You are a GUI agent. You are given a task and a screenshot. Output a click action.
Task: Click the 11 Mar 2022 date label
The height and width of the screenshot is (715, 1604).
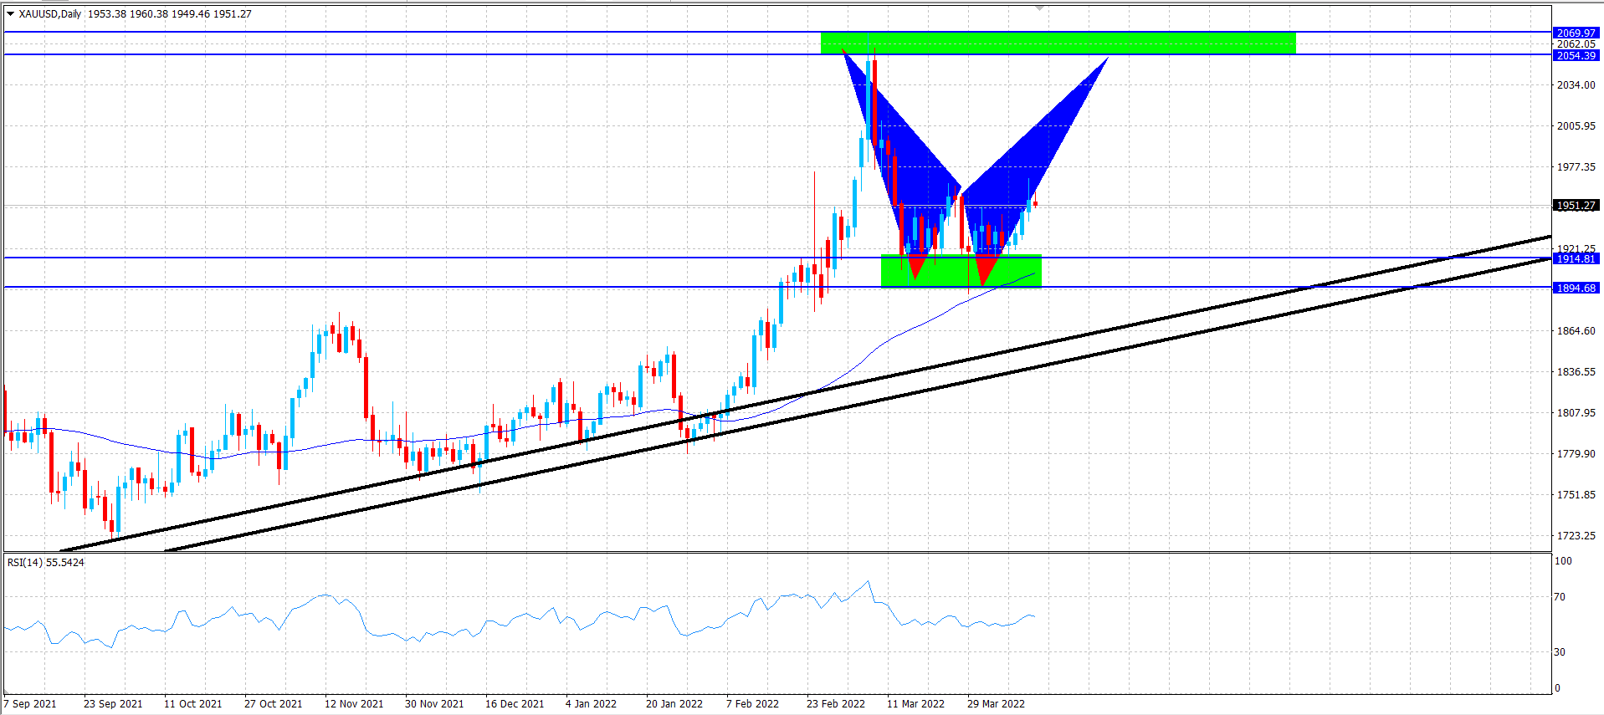915,703
